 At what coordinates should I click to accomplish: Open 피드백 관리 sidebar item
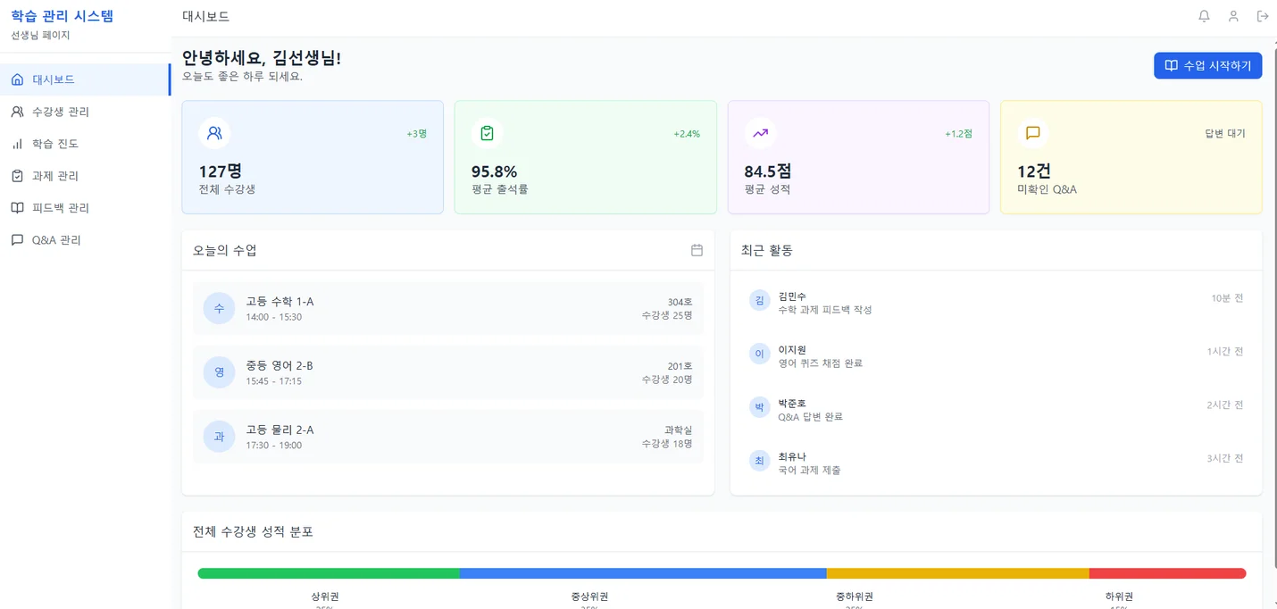85,208
